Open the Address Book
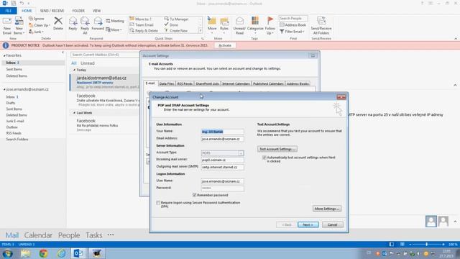 [293, 25]
